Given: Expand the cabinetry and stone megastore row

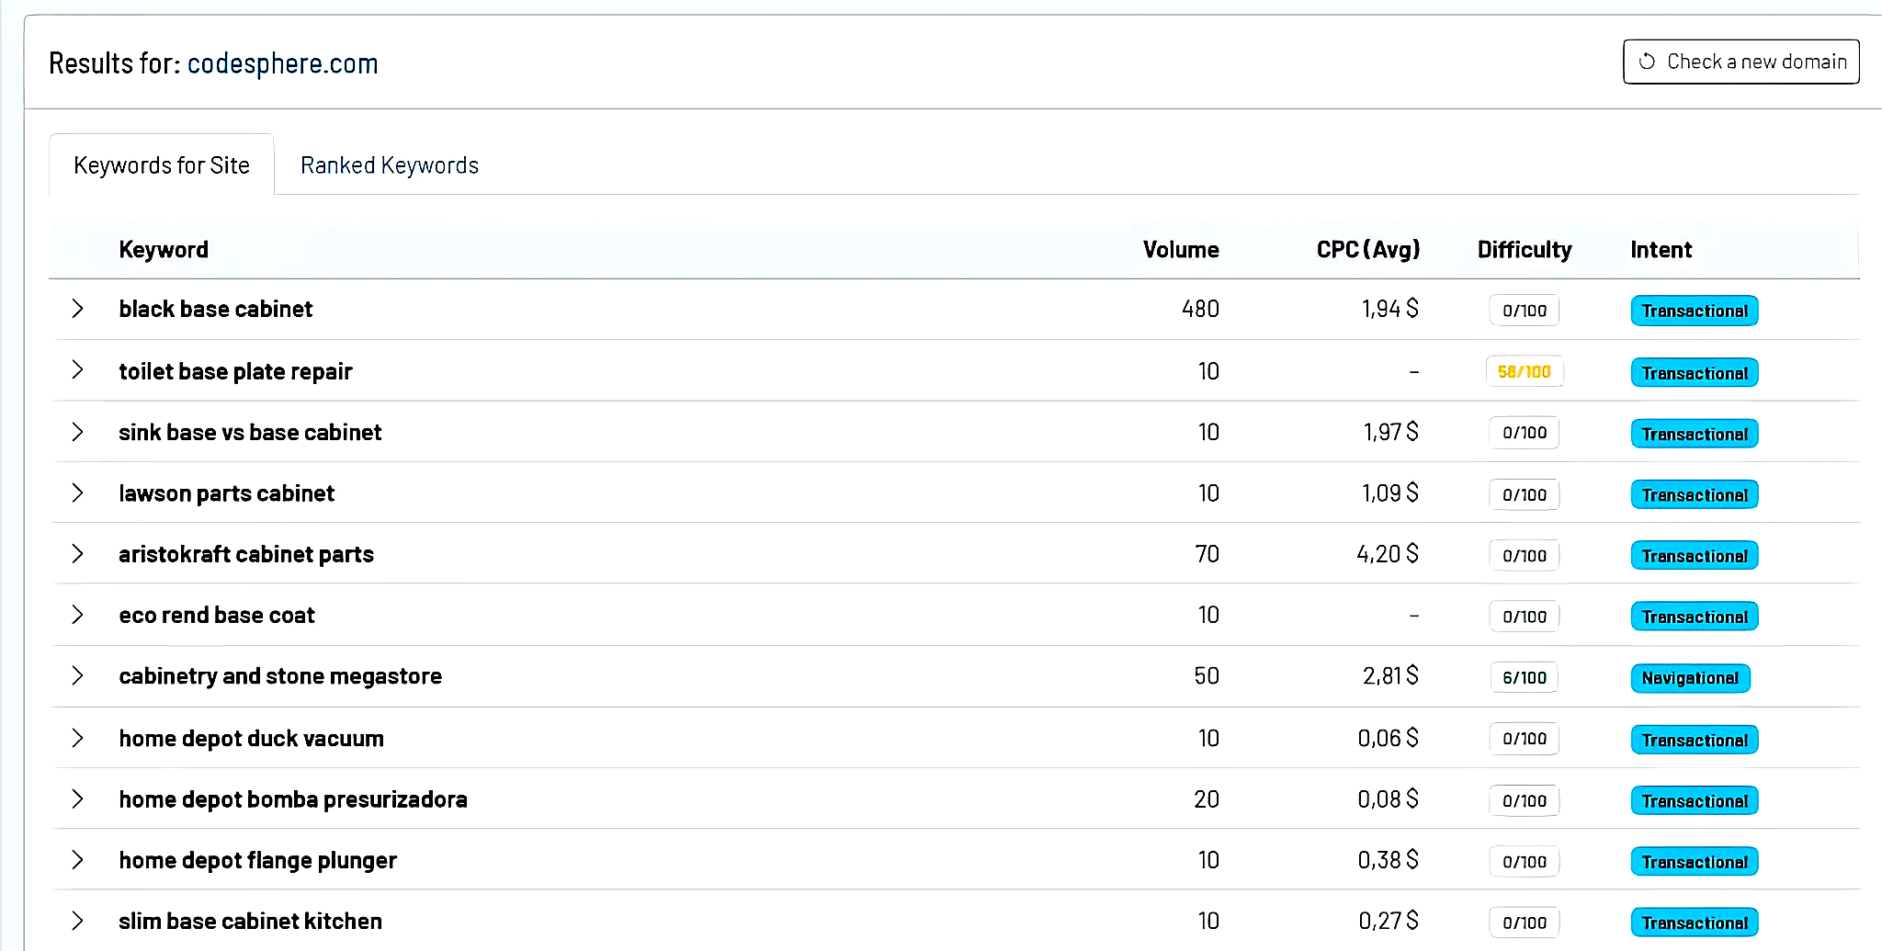Looking at the screenshot, I should (78, 676).
